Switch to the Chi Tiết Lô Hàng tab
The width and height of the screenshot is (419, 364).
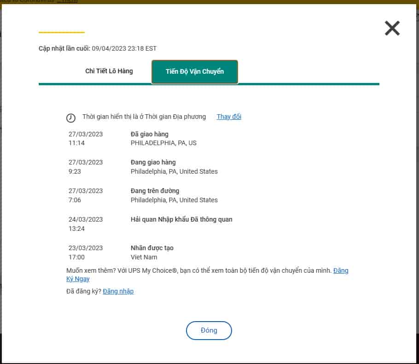(x=109, y=71)
